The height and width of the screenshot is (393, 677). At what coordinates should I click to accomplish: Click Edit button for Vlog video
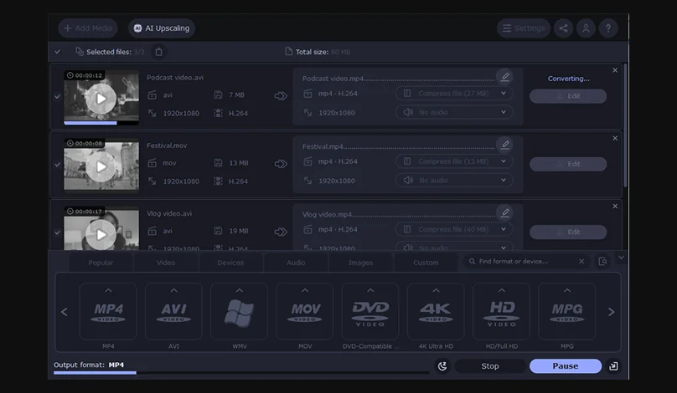point(568,232)
